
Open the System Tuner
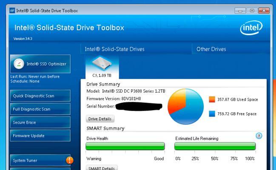(x=40, y=160)
